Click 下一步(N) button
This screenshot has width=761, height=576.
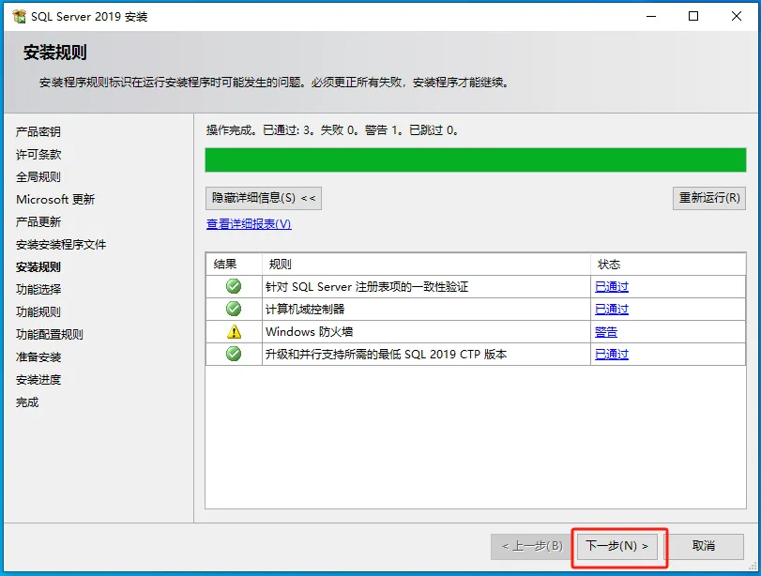(616, 546)
